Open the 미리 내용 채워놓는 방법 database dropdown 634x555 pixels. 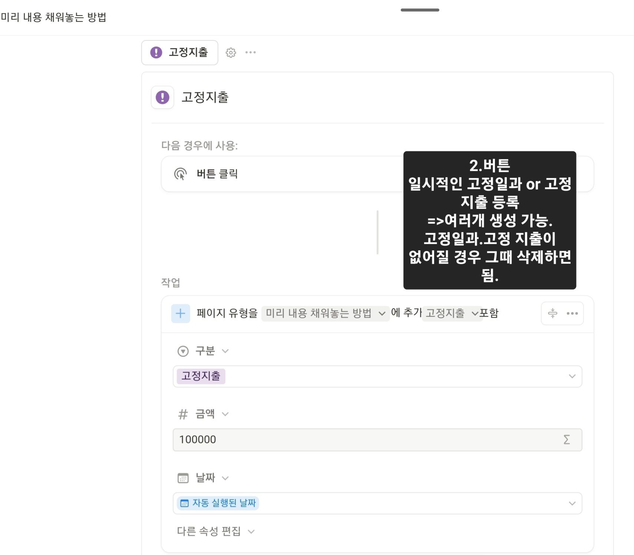[x=326, y=313]
